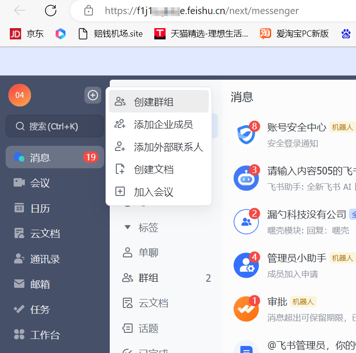This screenshot has width=356, height=353.
Task: Open the 赔钱机场.site bookmark
Action: (111, 34)
